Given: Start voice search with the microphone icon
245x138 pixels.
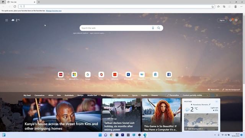Looking at the screenshot, I should pyautogui.click(x=153, y=28).
